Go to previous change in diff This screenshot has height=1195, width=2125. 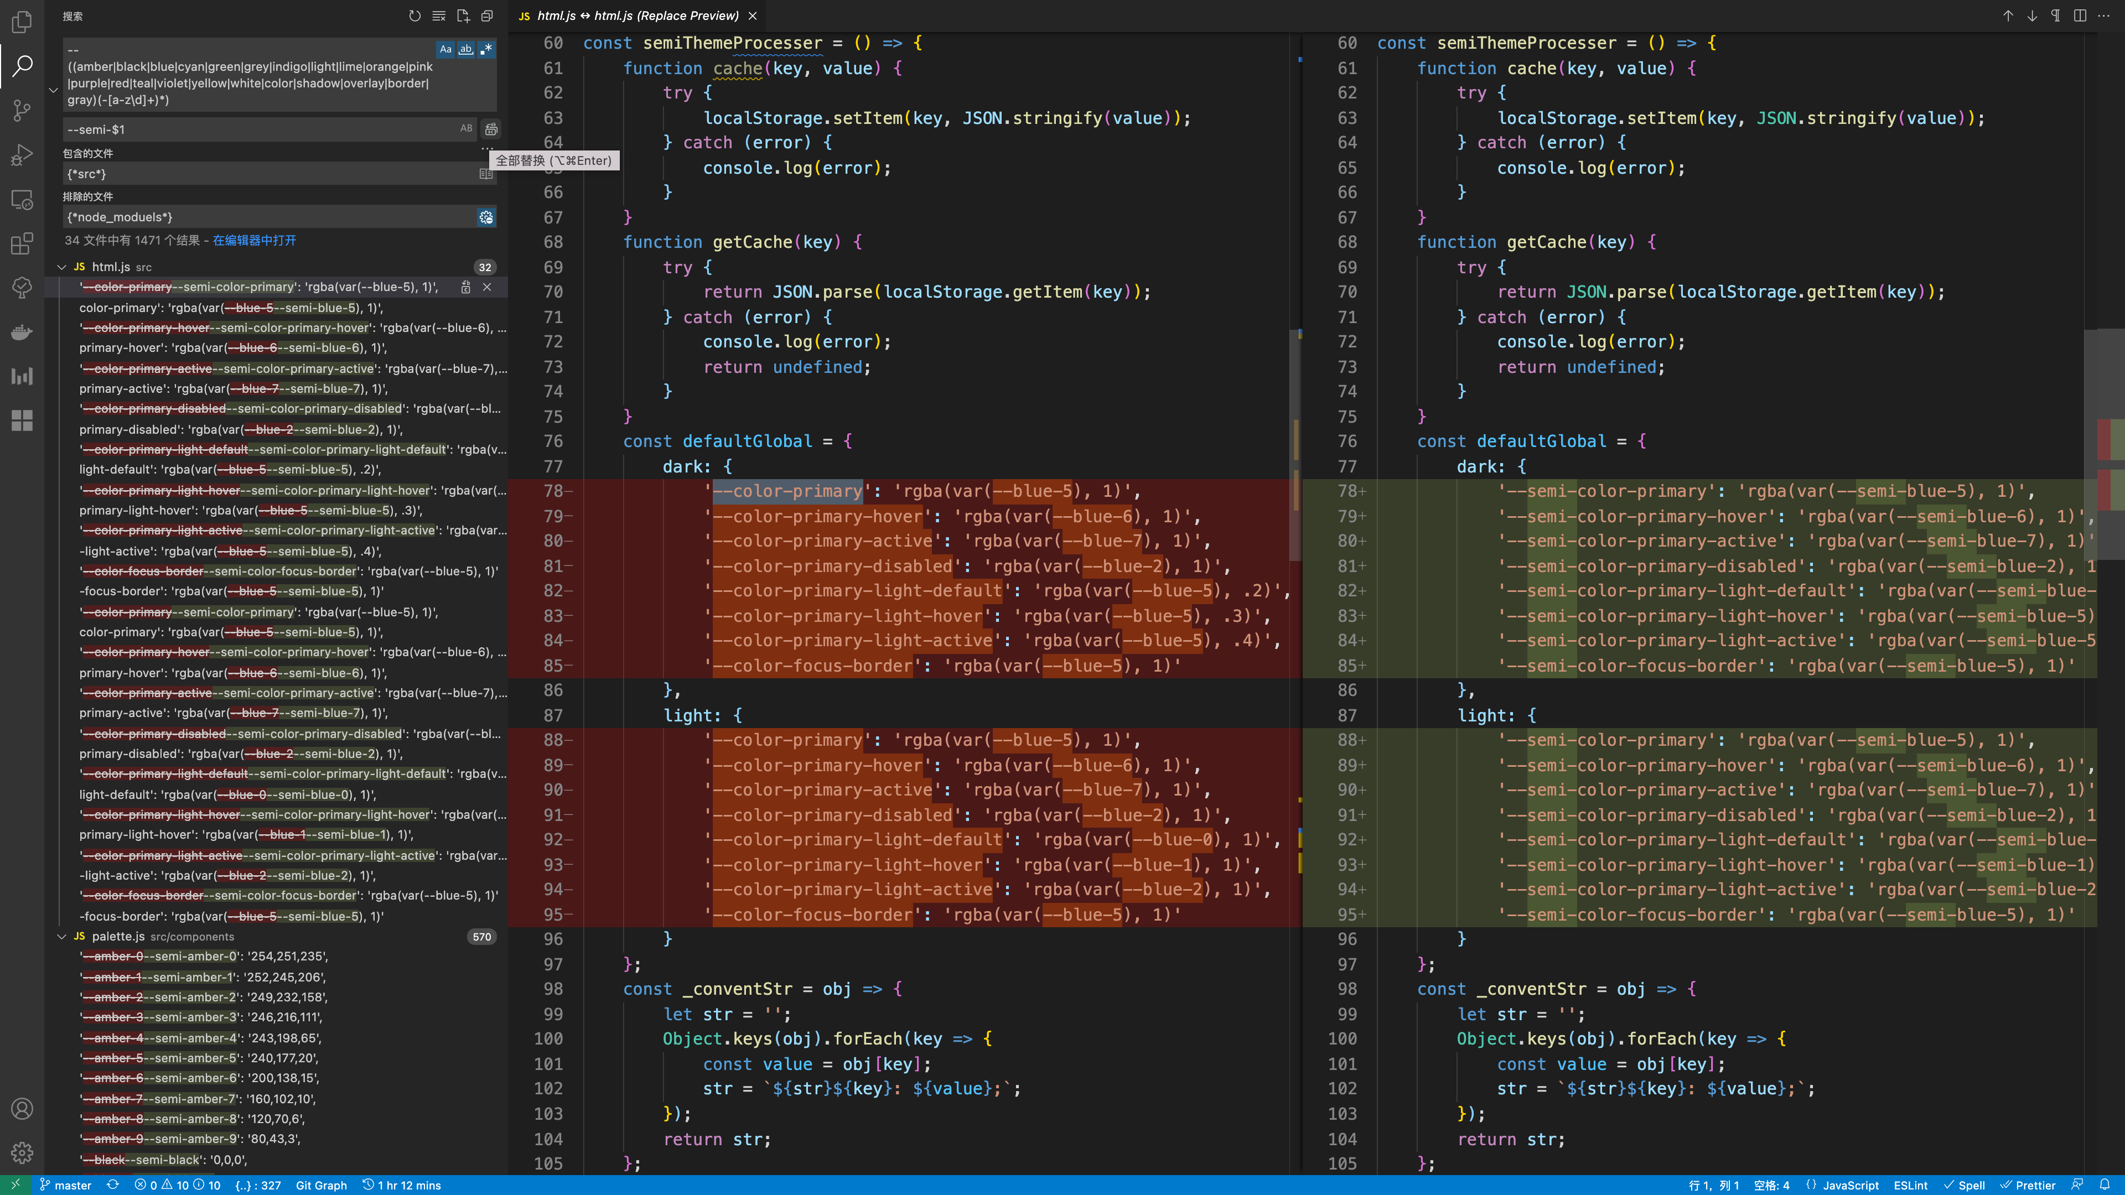[x=2008, y=15]
